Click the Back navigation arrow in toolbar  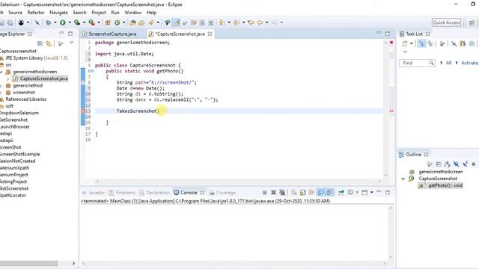[260, 22]
